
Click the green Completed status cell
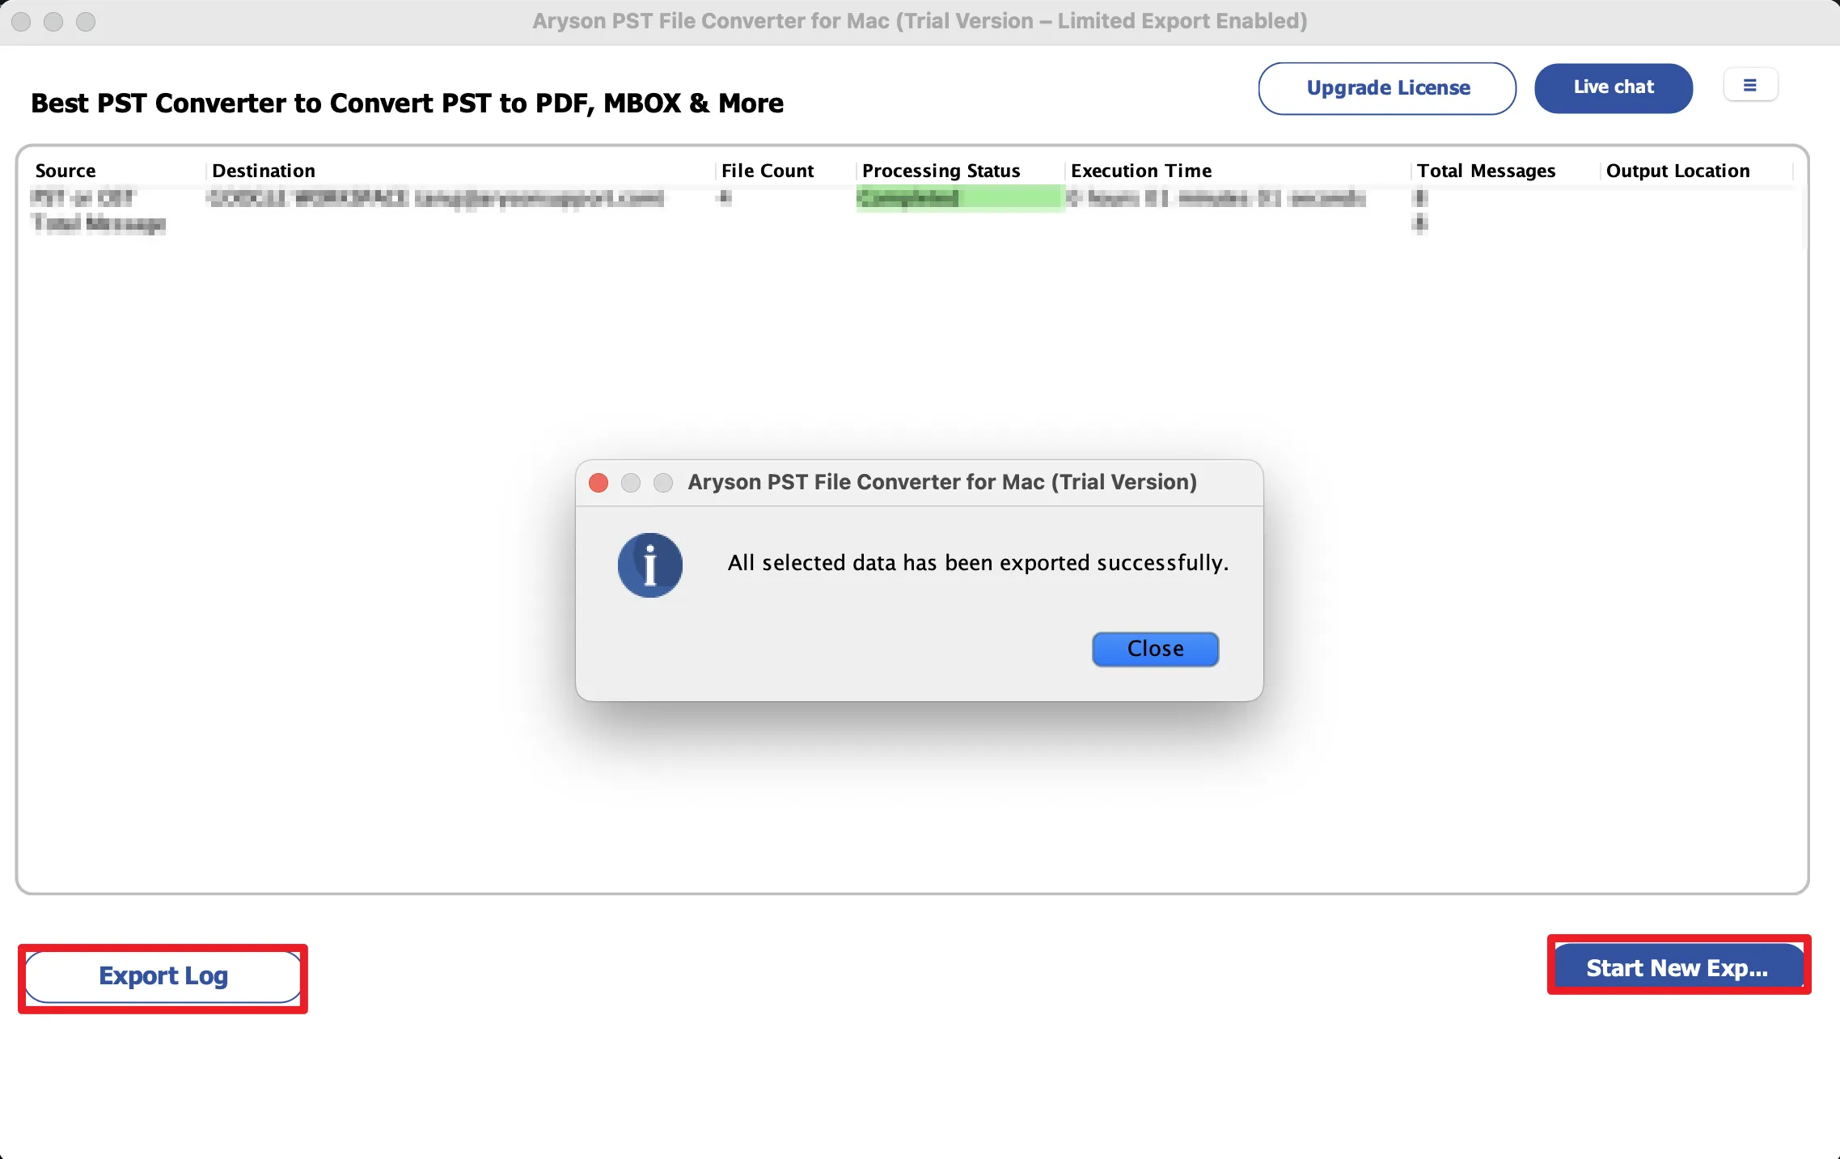(x=960, y=198)
